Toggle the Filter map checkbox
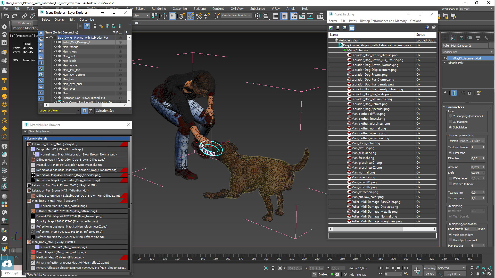The image size is (495, 278). 450,153
